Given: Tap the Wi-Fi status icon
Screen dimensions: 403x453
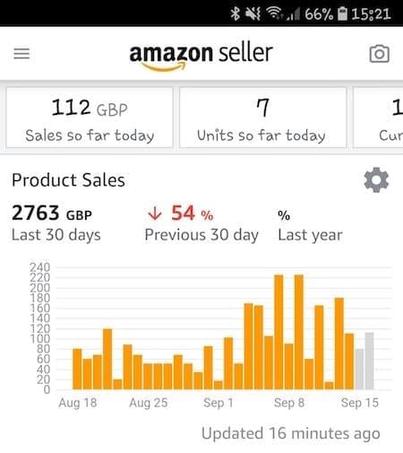Looking at the screenshot, I should 274,13.
